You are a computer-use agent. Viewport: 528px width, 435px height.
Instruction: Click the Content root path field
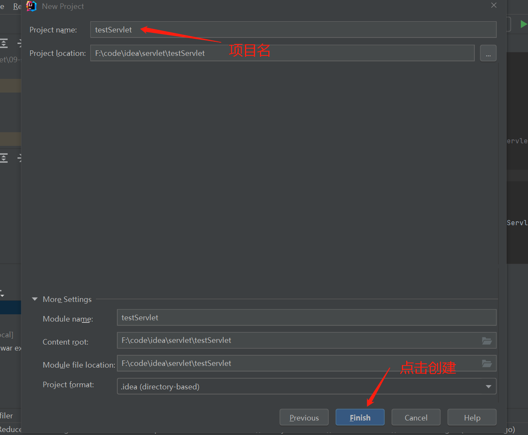(x=306, y=340)
